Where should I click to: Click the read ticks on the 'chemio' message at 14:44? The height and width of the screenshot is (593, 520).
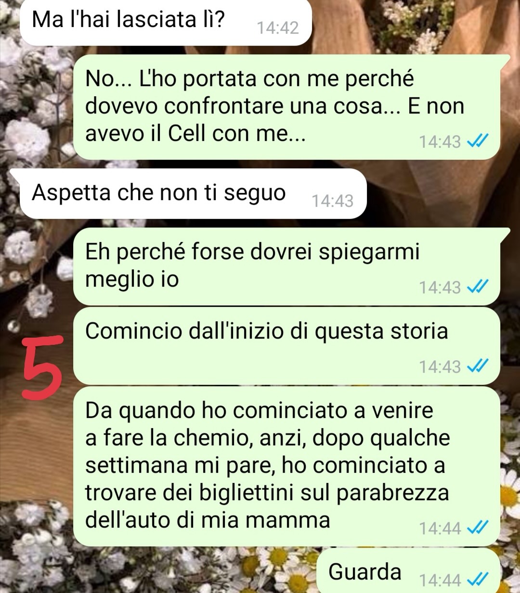click(x=478, y=528)
